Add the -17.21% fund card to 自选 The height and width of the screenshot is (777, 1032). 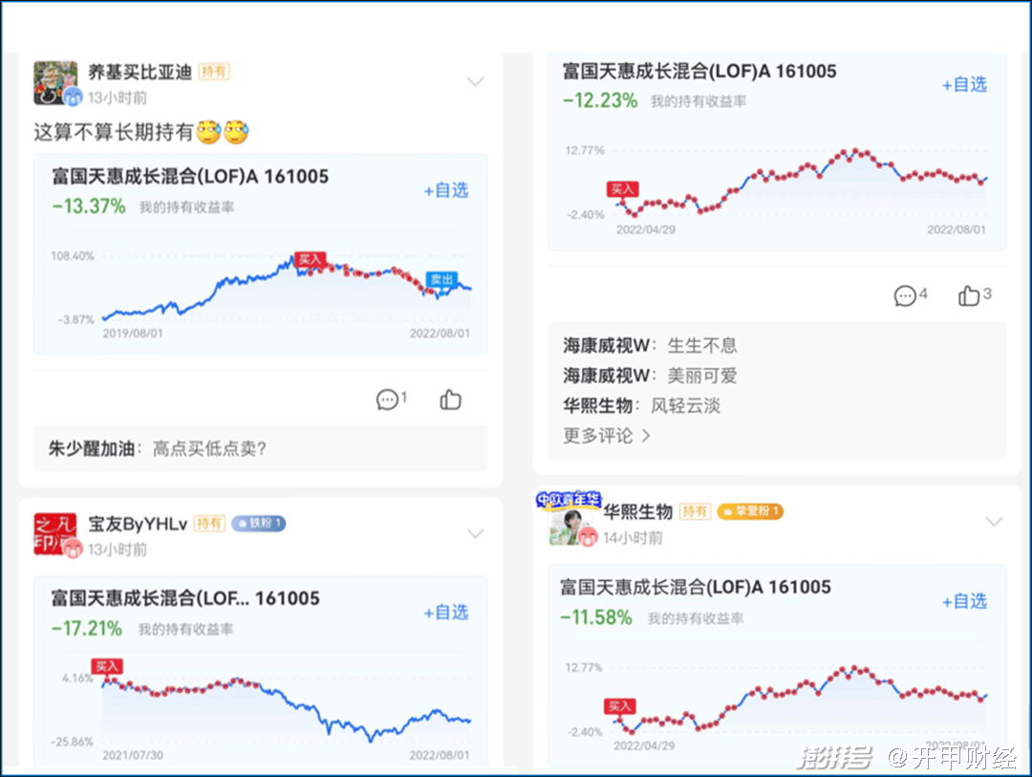[x=446, y=613]
